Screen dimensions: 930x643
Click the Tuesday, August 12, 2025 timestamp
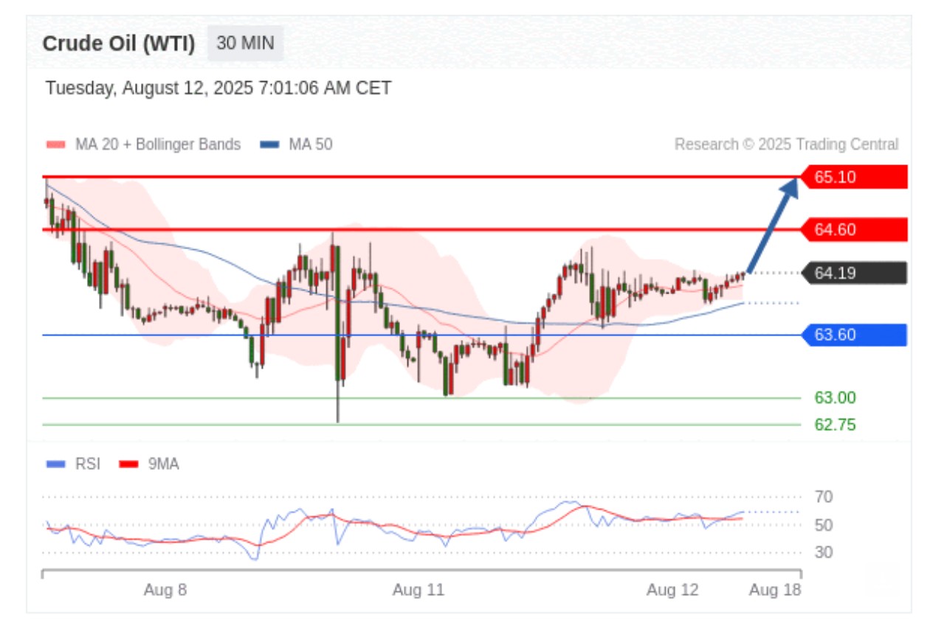(x=218, y=88)
